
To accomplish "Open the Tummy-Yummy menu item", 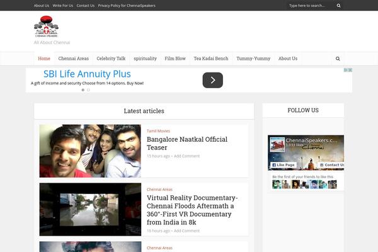I will [x=253, y=59].
